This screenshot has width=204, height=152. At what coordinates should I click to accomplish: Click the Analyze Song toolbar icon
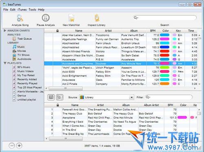(20, 18)
